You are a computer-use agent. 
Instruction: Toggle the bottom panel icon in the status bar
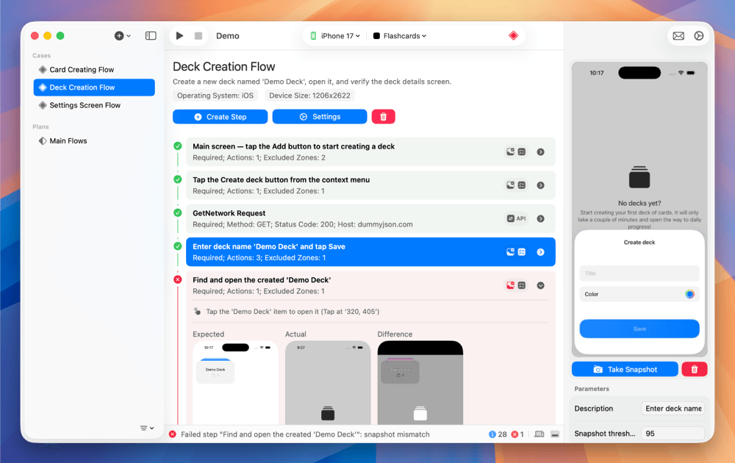click(x=555, y=434)
